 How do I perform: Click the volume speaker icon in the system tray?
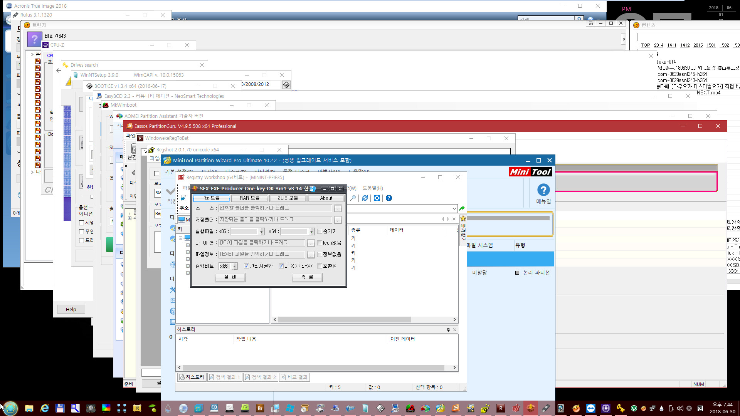680,408
